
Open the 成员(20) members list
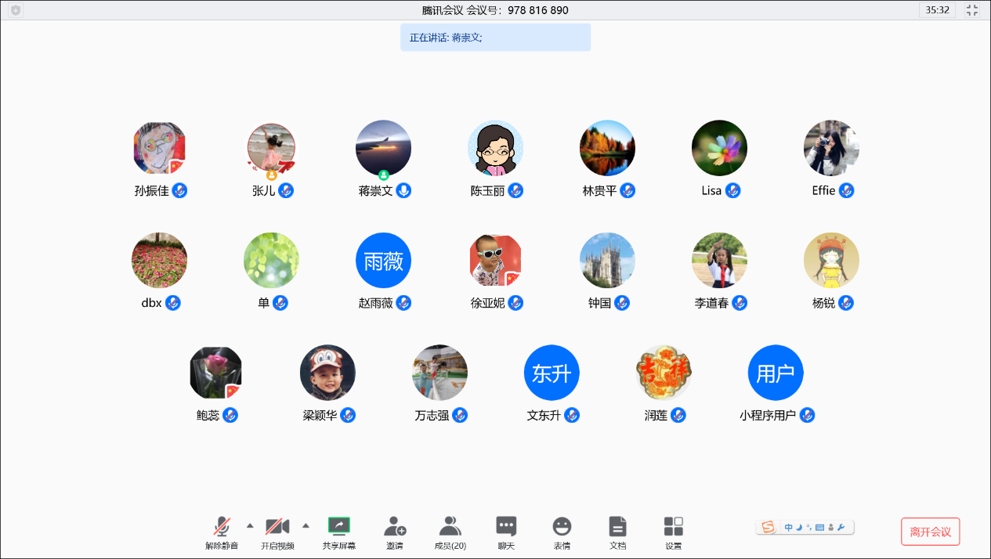tap(450, 532)
